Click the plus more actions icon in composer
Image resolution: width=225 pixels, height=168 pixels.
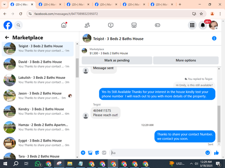click(x=83, y=153)
